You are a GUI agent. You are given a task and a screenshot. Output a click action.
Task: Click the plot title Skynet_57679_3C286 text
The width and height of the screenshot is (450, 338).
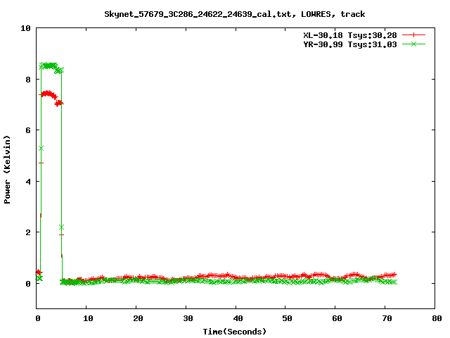[x=234, y=14]
